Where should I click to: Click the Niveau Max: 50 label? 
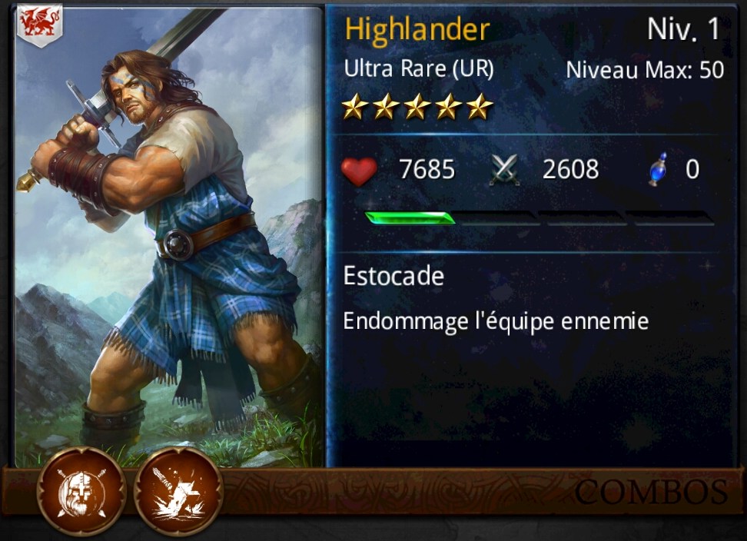click(645, 70)
